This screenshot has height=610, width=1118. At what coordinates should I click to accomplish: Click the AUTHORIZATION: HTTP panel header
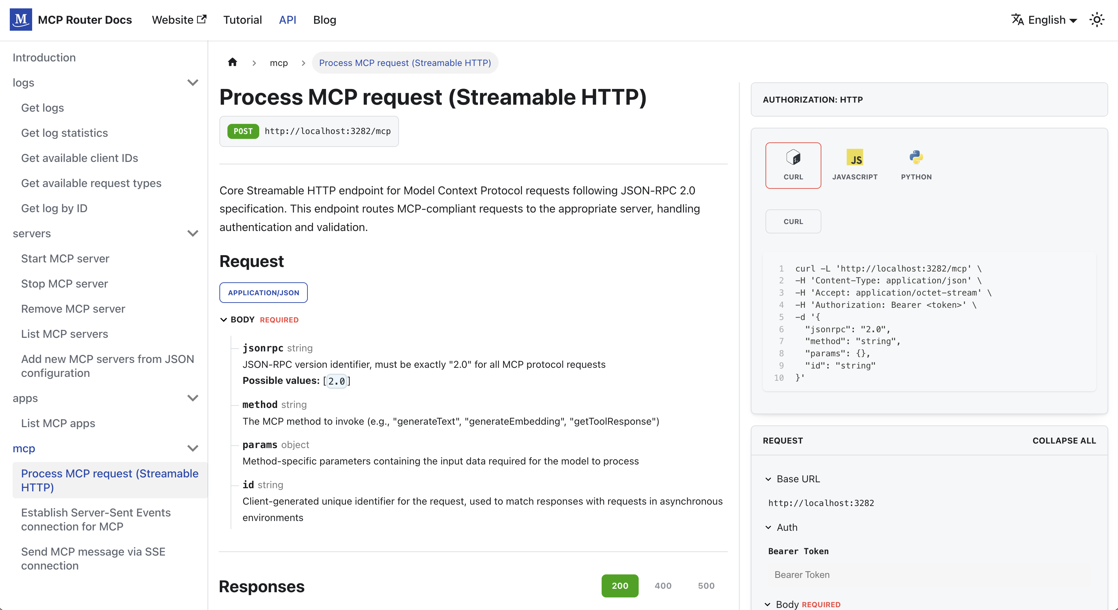pyautogui.click(x=929, y=100)
